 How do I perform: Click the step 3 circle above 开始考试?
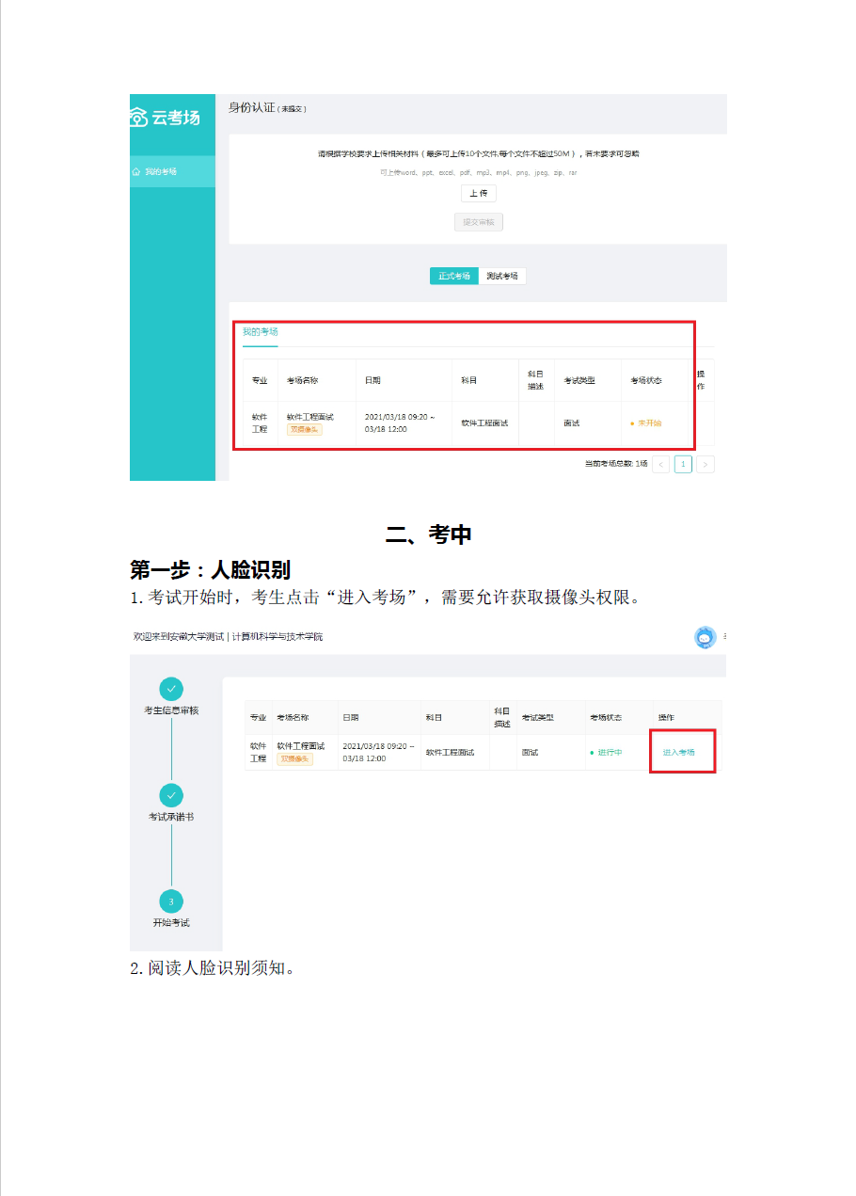coord(171,901)
